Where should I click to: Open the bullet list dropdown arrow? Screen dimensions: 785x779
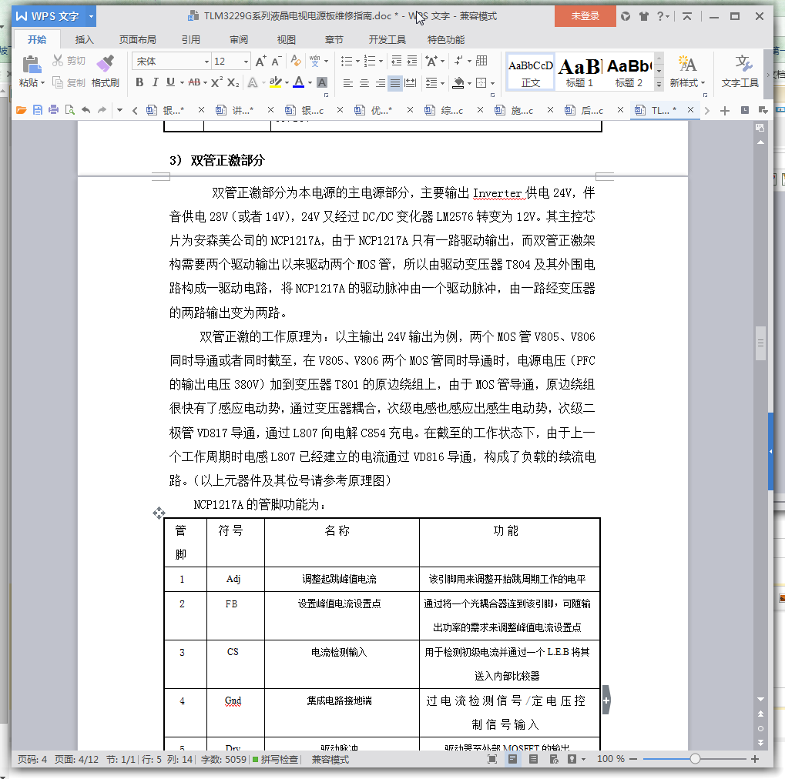[357, 61]
